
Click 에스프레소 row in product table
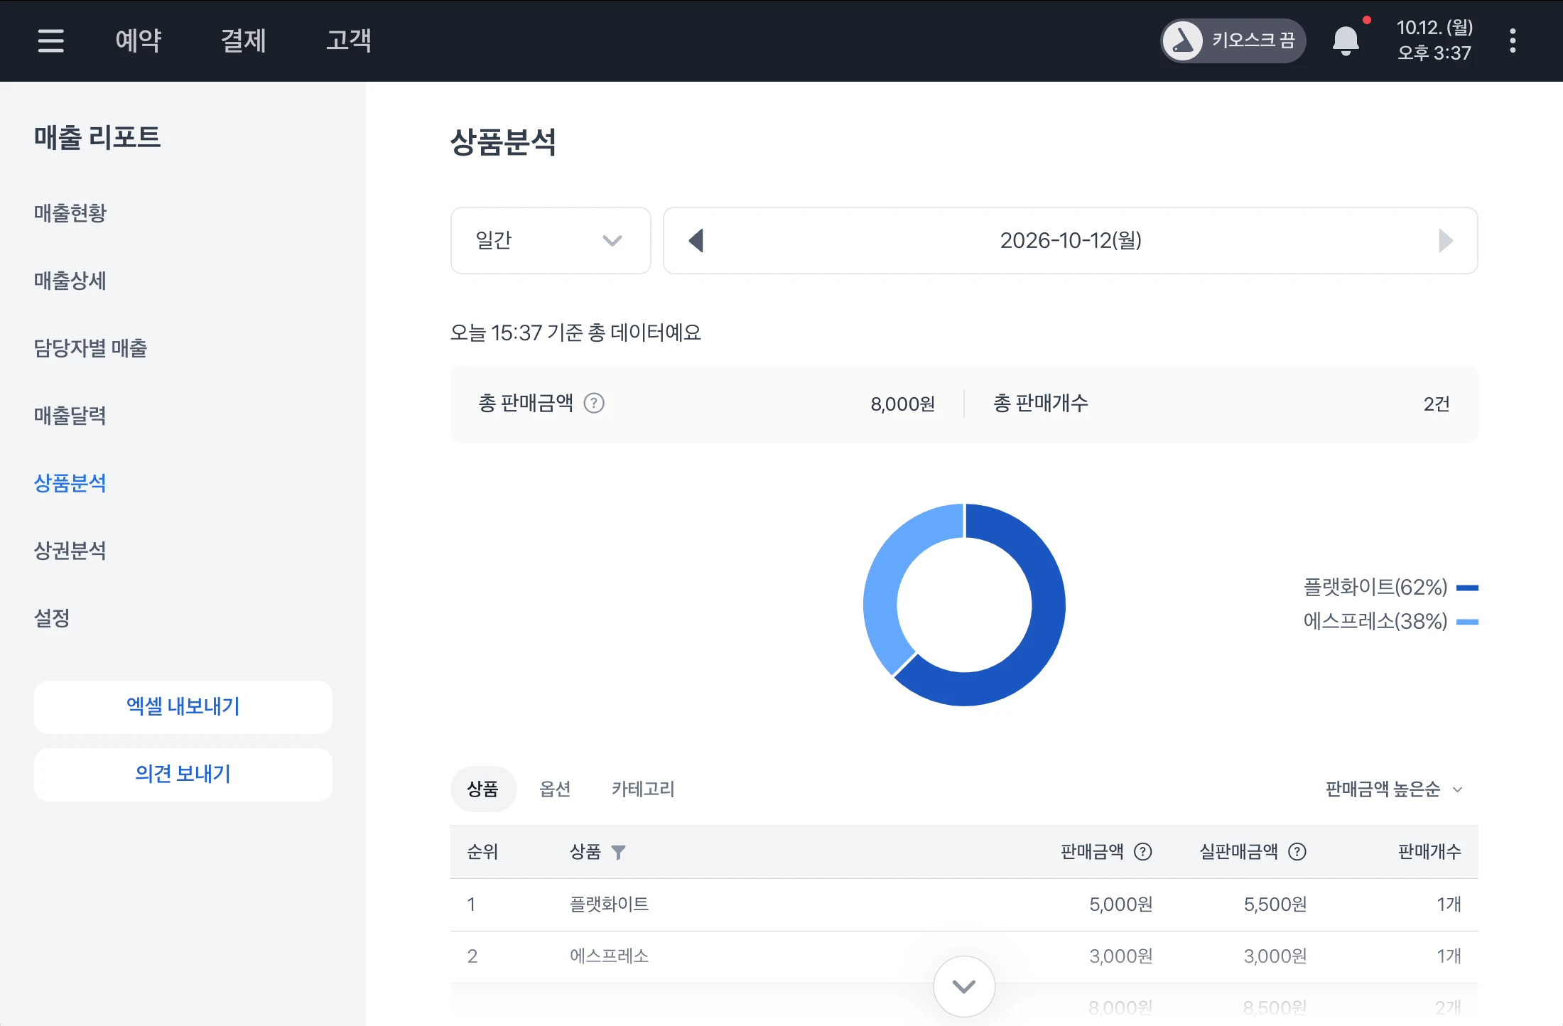[x=964, y=956]
